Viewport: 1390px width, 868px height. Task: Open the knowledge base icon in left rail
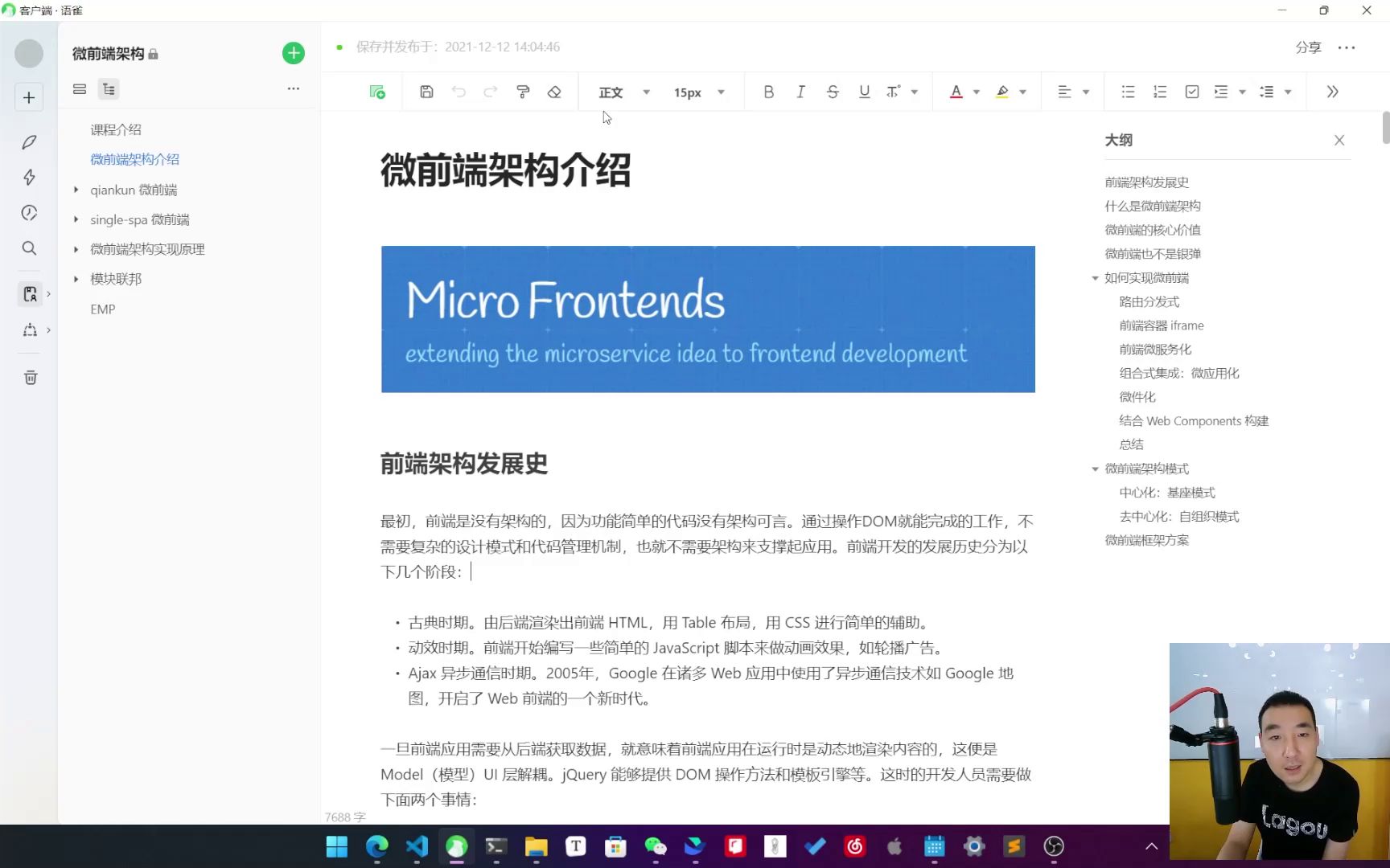click(30, 294)
